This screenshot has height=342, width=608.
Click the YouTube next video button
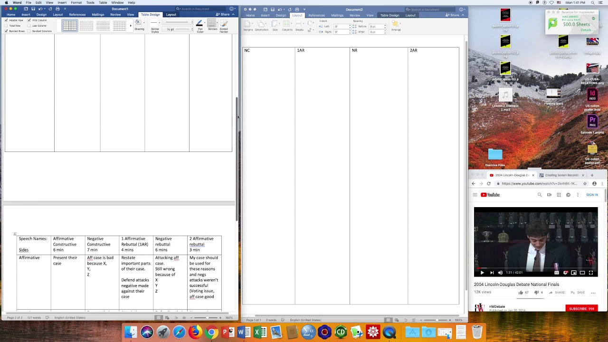[x=492, y=273]
